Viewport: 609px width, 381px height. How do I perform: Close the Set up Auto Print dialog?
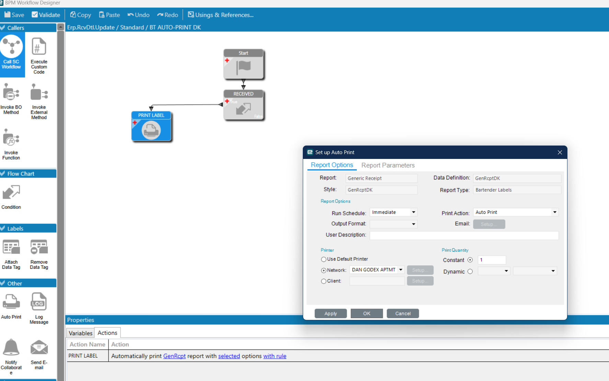point(560,152)
